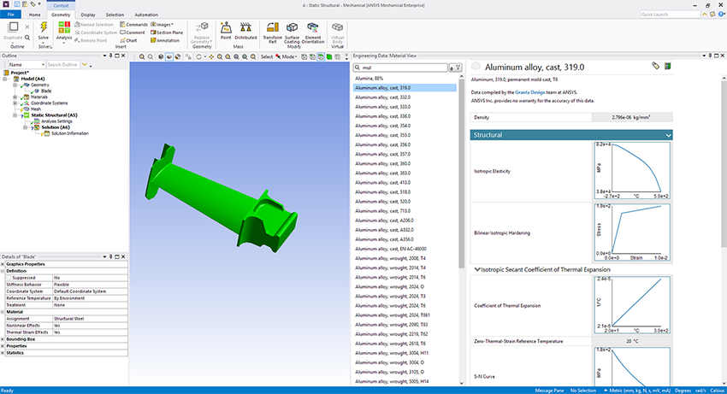Open the selection Mode dropdown

tap(286, 56)
